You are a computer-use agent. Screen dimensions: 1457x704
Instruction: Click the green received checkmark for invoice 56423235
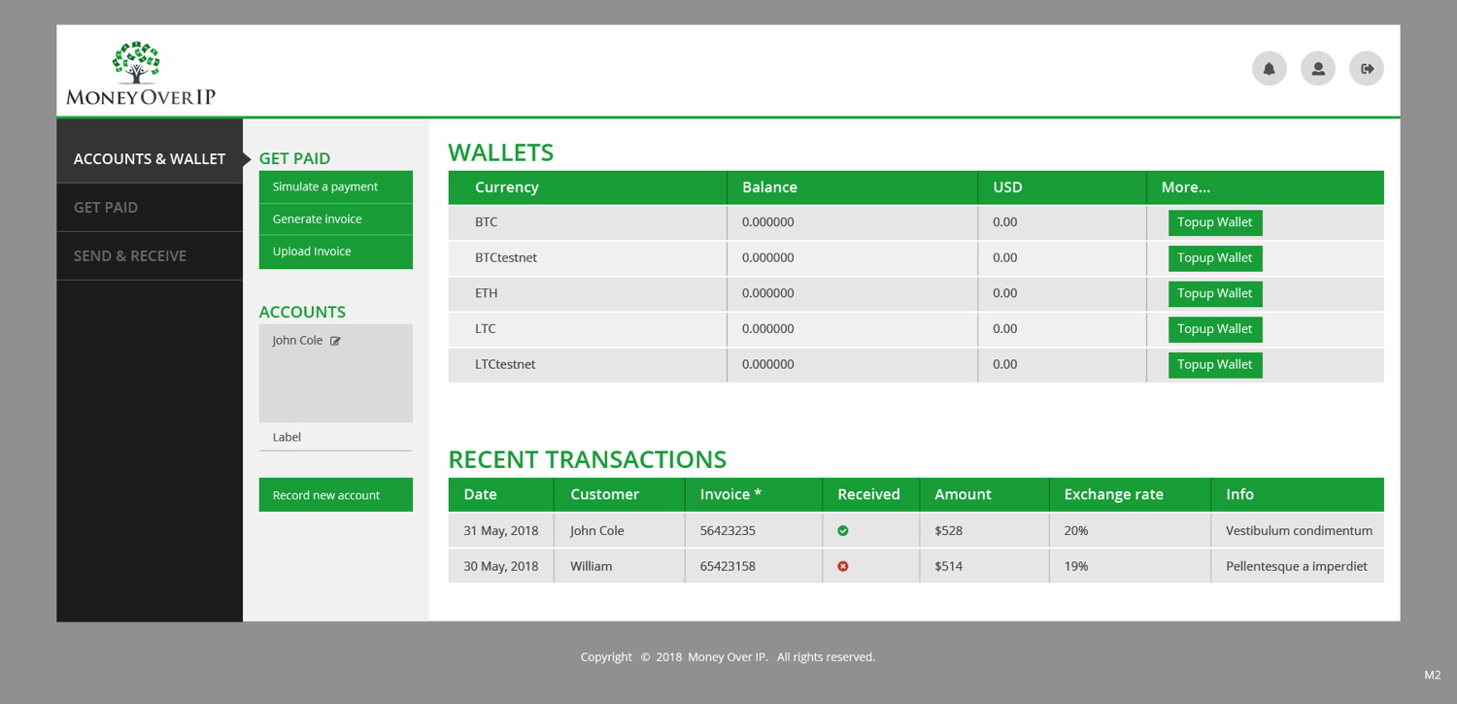point(842,530)
